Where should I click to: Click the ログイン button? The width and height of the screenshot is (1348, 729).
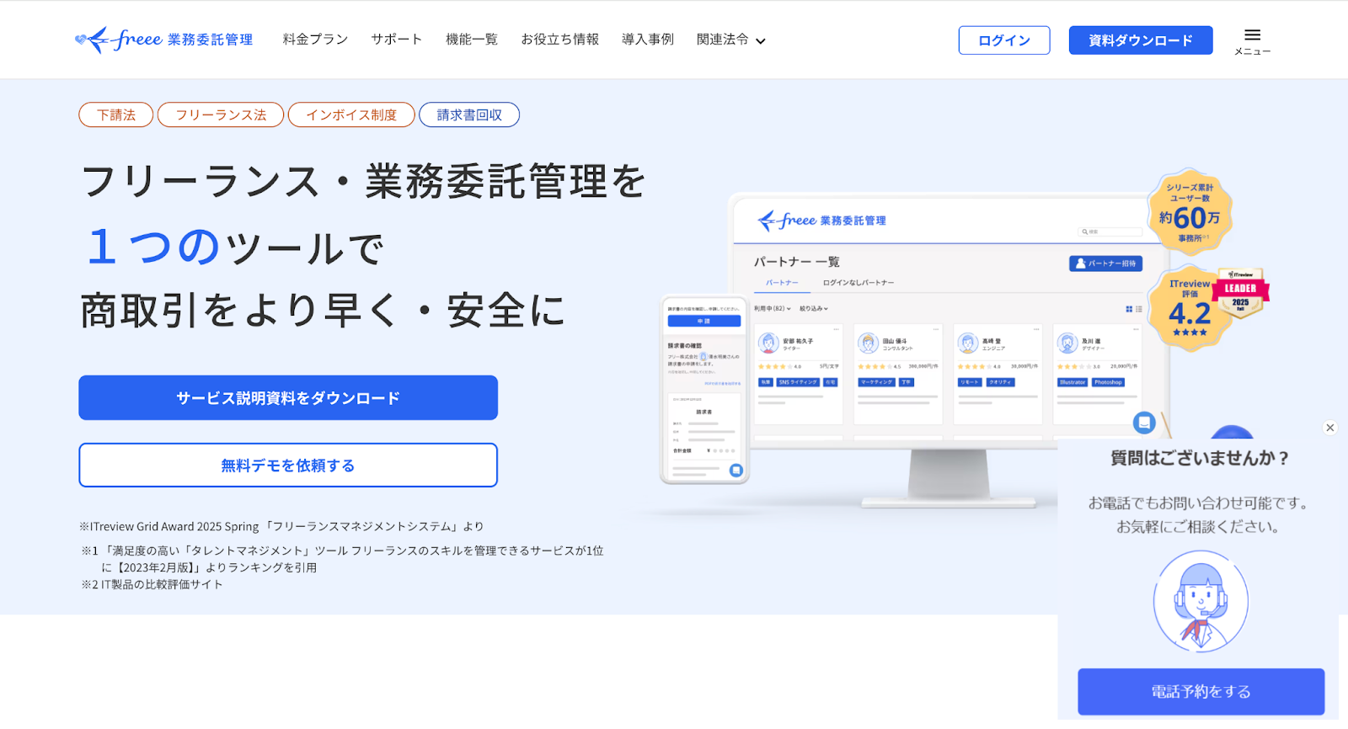pos(1003,40)
